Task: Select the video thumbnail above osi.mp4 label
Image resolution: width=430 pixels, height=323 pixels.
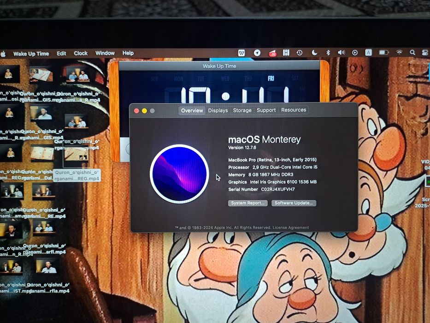Action: (9, 74)
